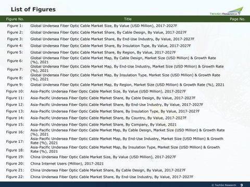Click the Figure 1 Global Market Size entry

point(104,26)
